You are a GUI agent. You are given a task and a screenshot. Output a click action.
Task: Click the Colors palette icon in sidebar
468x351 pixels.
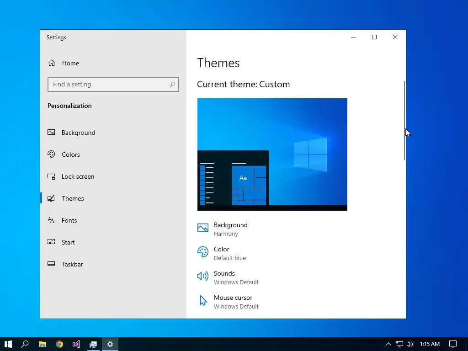(x=51, y=154)
